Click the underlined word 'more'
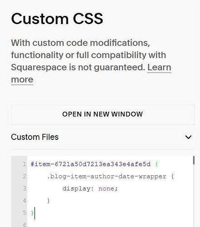The image size is (200, 227). 22,79
